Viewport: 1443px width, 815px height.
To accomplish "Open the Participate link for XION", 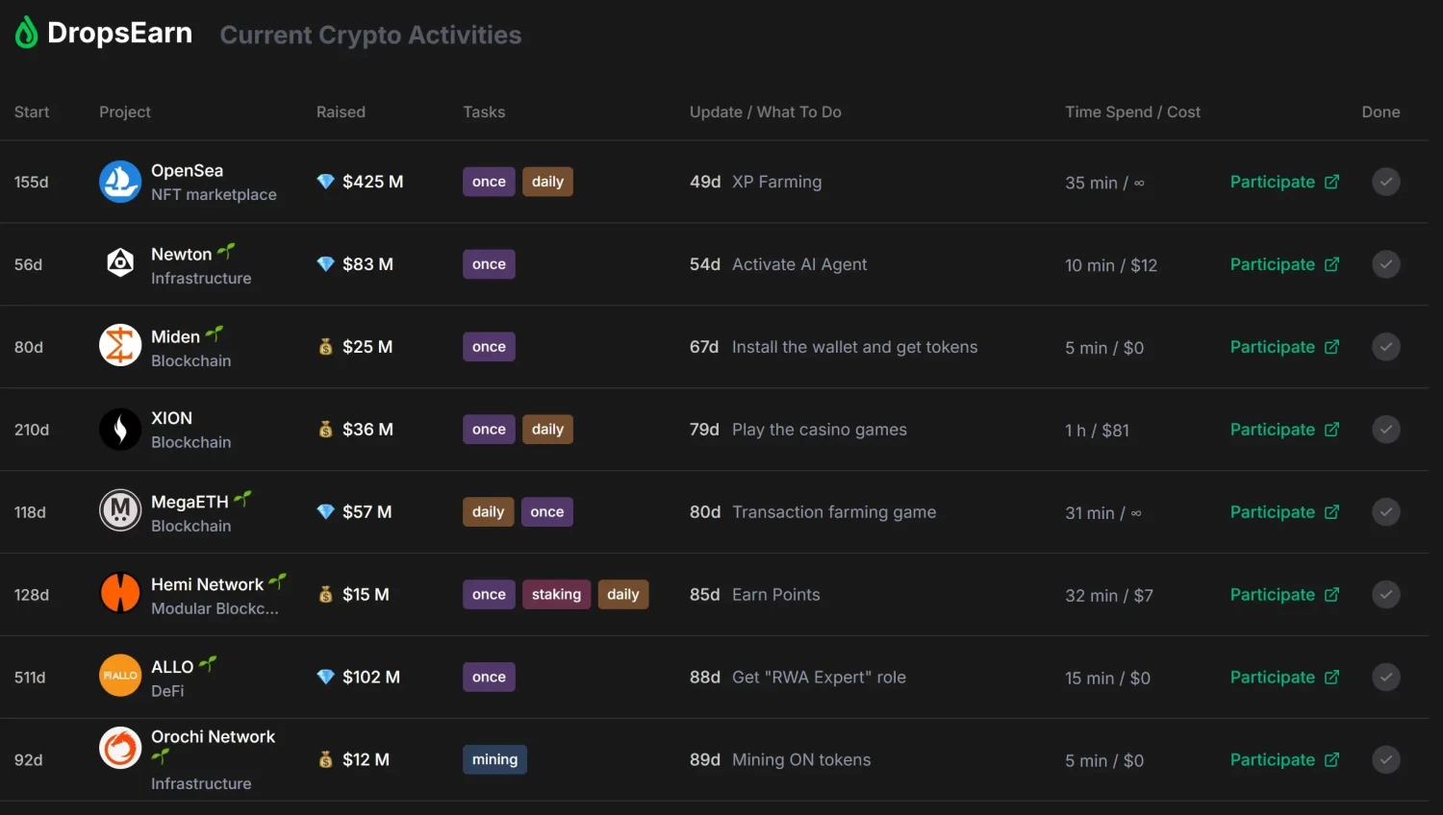I will pyautogui.click(x=1284, y=430).
